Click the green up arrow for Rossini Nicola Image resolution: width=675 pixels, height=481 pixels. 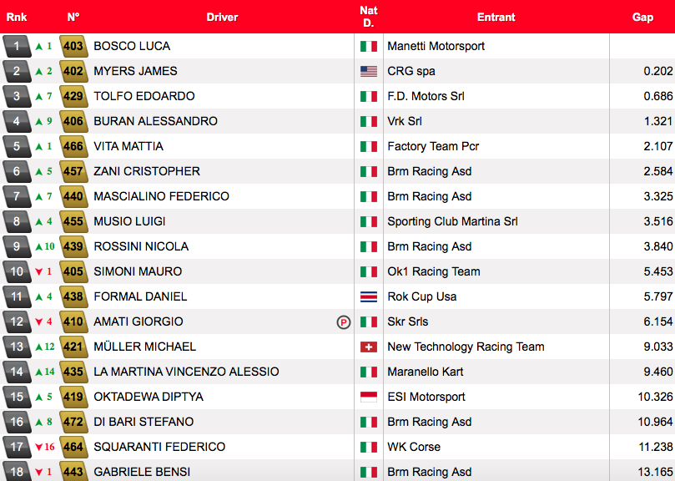tap(38, 246)
